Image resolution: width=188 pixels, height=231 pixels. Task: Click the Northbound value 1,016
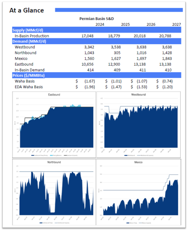click(x=141, y=53)
